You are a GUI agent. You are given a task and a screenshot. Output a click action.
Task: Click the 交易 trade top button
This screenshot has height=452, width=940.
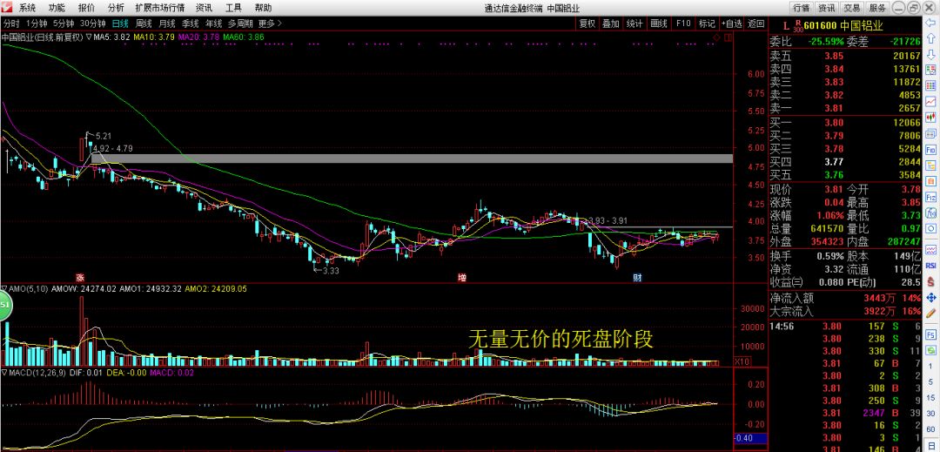point(852,8)
